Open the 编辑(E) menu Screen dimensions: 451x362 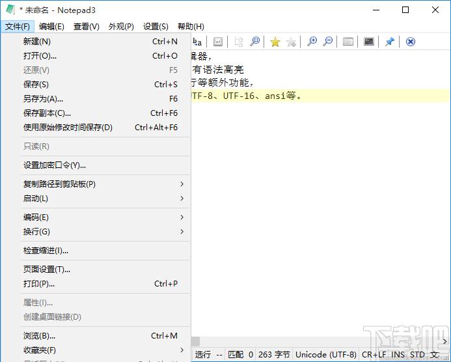[x=51, y=27]
